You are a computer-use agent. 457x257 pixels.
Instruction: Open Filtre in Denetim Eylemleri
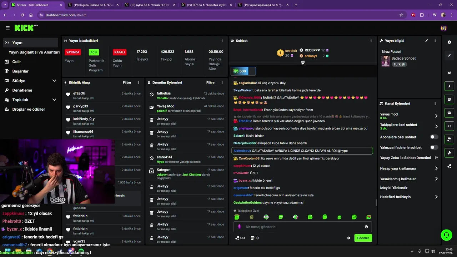point(210,82)
